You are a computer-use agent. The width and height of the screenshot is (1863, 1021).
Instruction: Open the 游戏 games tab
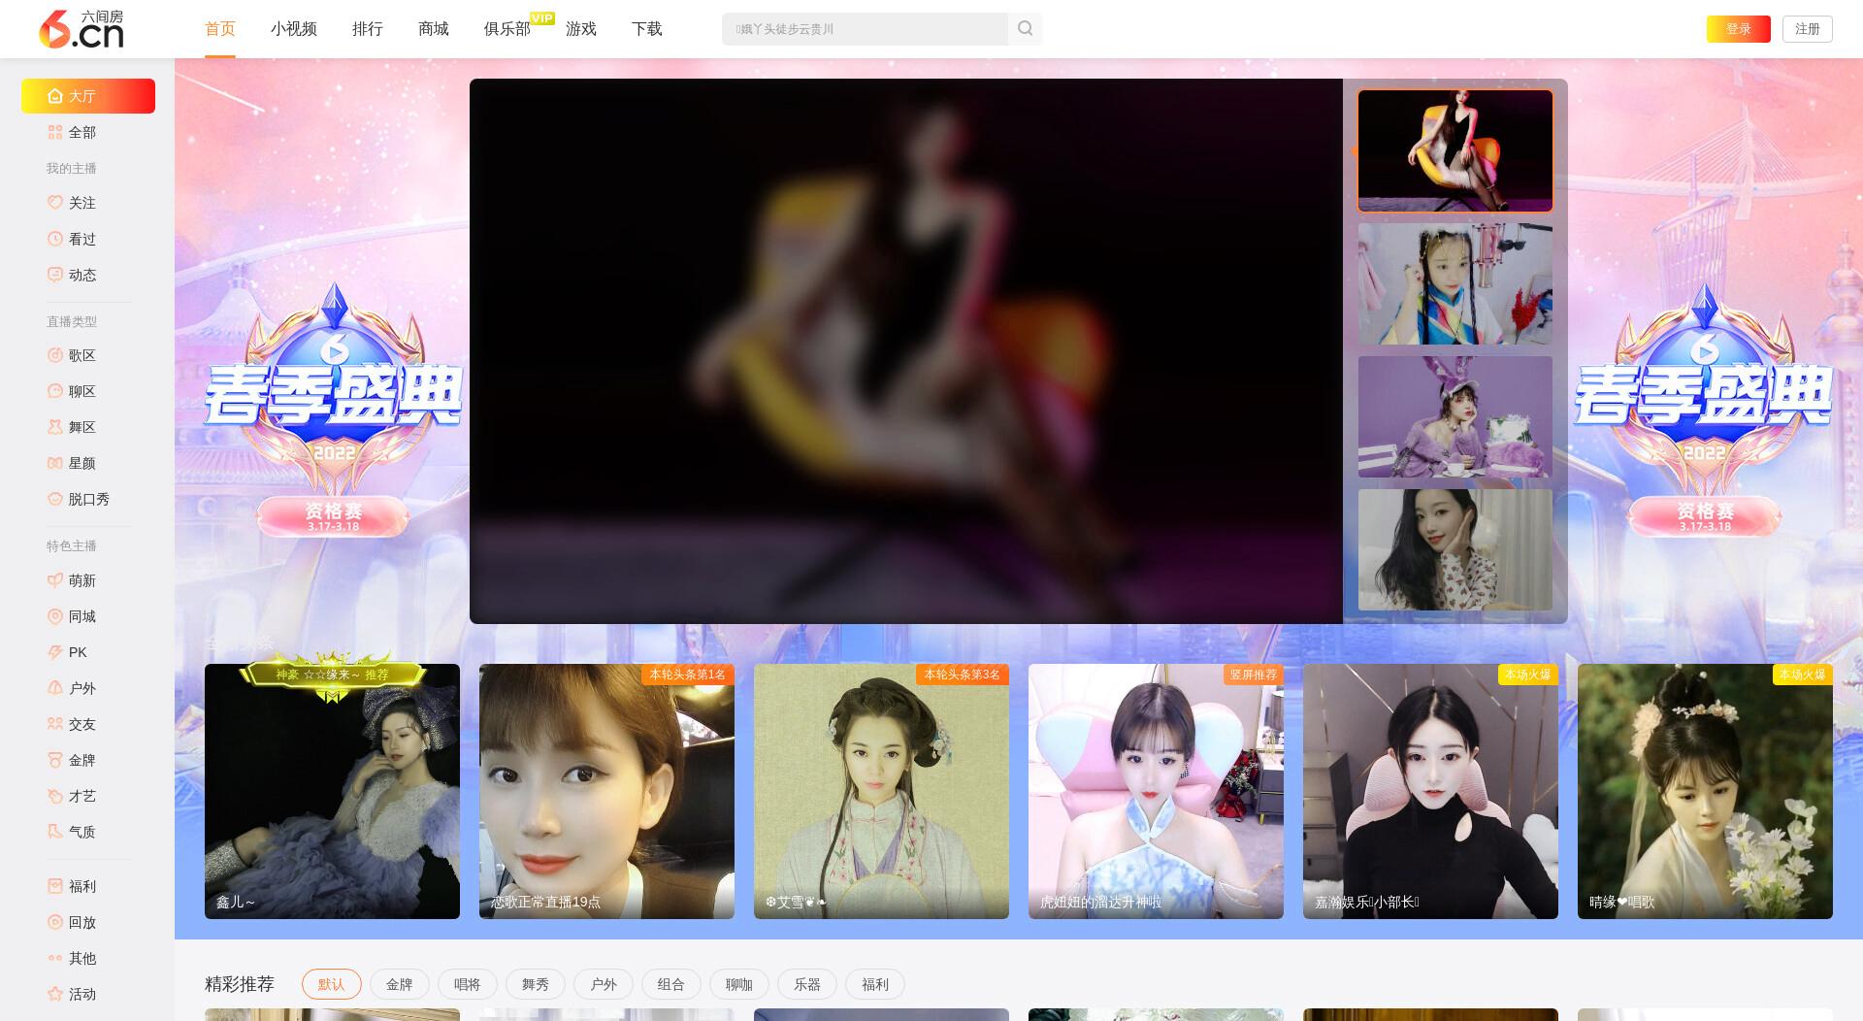point(581,29)
